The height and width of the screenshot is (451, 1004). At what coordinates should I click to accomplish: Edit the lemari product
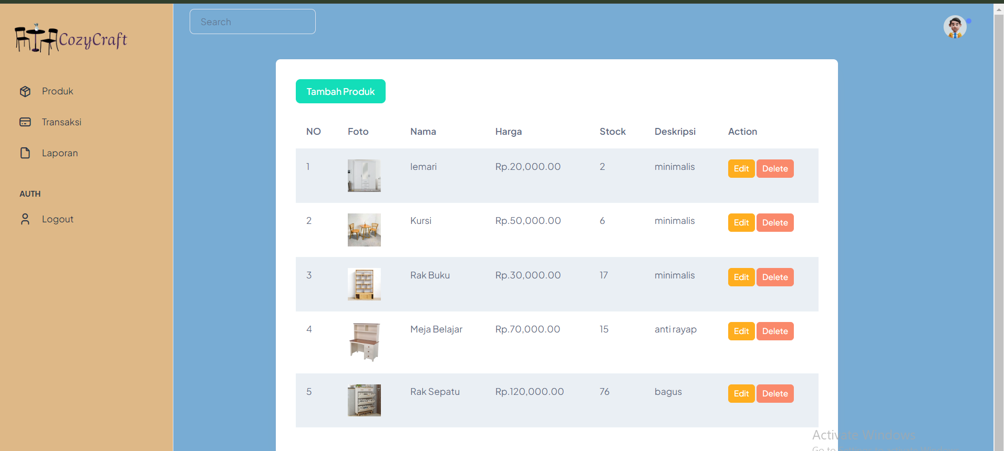(741, 169)
